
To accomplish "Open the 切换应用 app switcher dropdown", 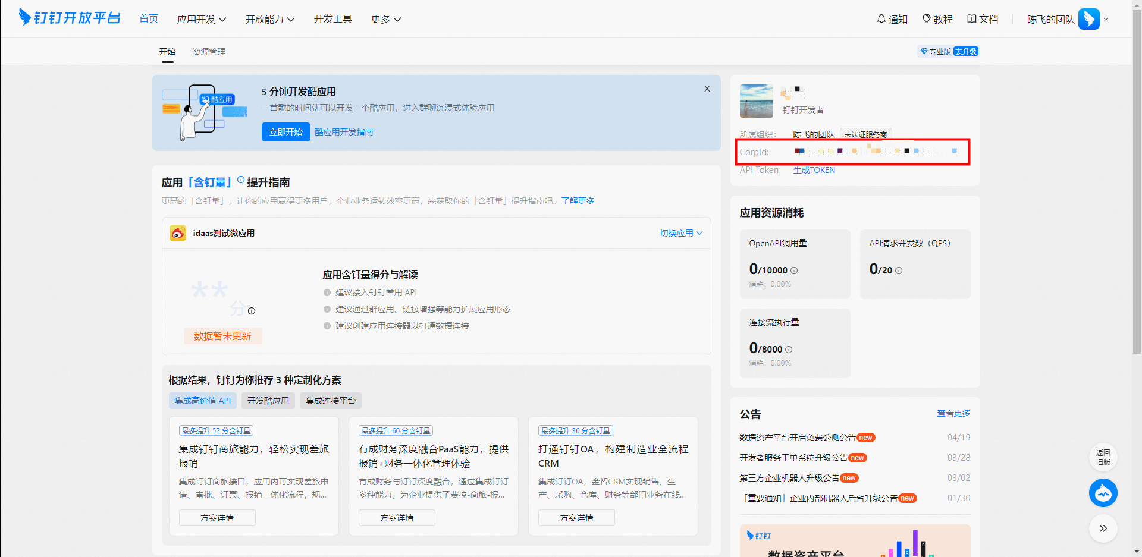I will coord(681,233).
